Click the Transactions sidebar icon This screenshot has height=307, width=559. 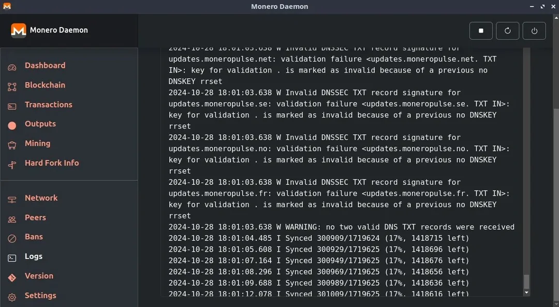coord(12,107)
